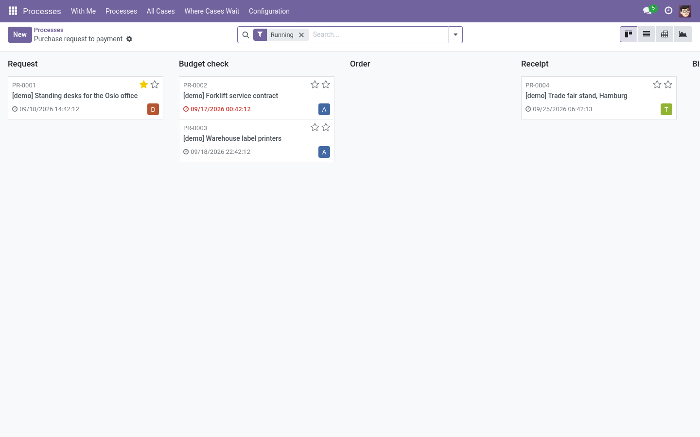The image size is (700, 437).
Task: Open the Processes top menu item
Action: tap(121, 11)
